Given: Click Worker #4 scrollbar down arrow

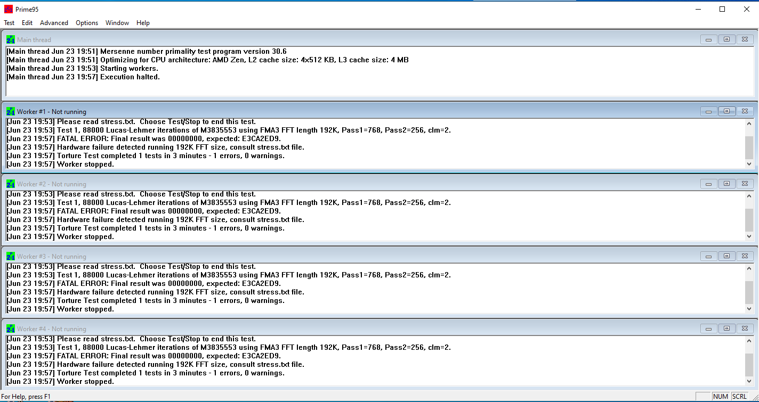Looking at the screenshot, I should pos(749,381).
